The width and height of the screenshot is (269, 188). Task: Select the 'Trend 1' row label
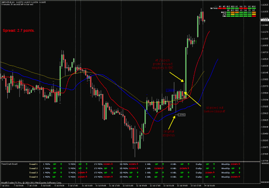(34, 164)
